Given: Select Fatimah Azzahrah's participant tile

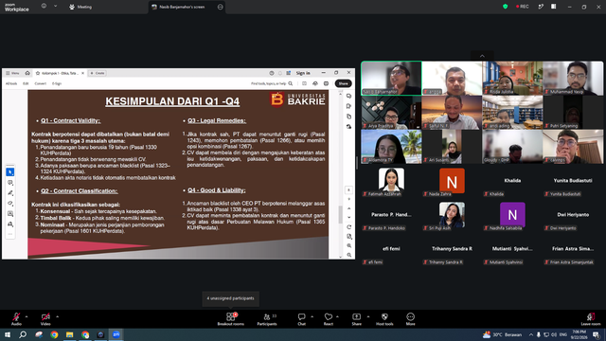Looking at the screenshot, I should tap(391, 182).
